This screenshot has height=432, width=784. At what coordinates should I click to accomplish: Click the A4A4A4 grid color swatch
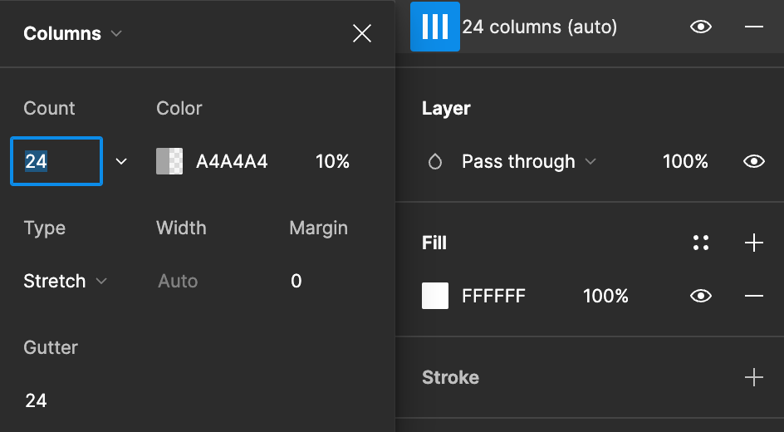coord(169,161)
